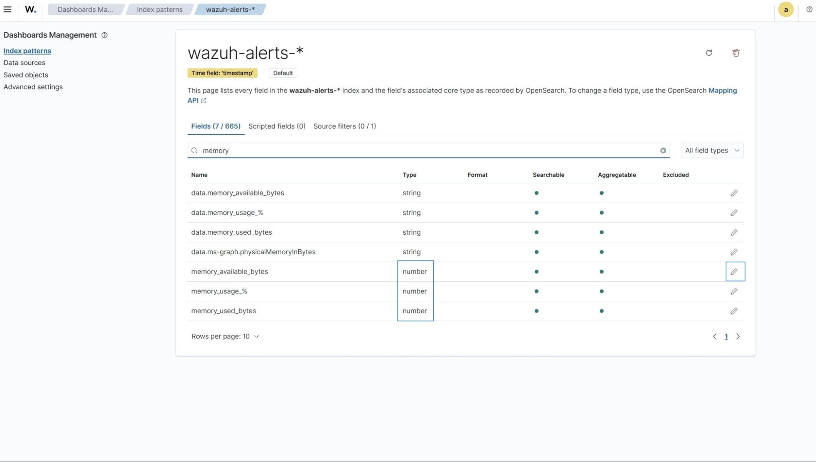Click 'data.memory_usage_%' field name
The image size is (816, 462).
[x=227, y=213]
